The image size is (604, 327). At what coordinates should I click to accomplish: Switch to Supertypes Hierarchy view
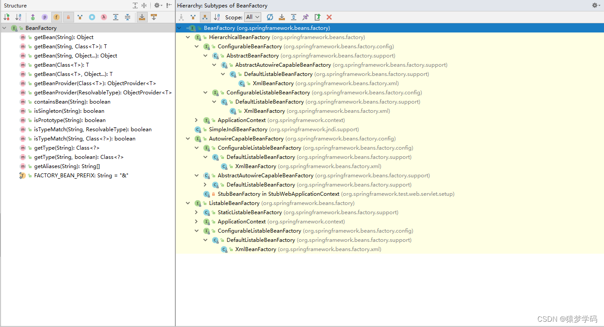193,17
